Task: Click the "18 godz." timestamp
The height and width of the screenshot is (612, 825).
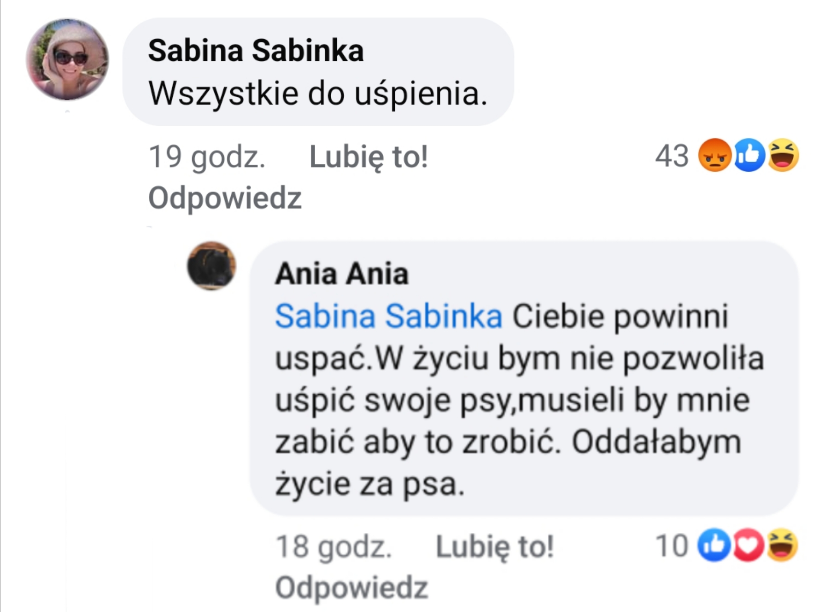Action: click(x=334, y=547)
